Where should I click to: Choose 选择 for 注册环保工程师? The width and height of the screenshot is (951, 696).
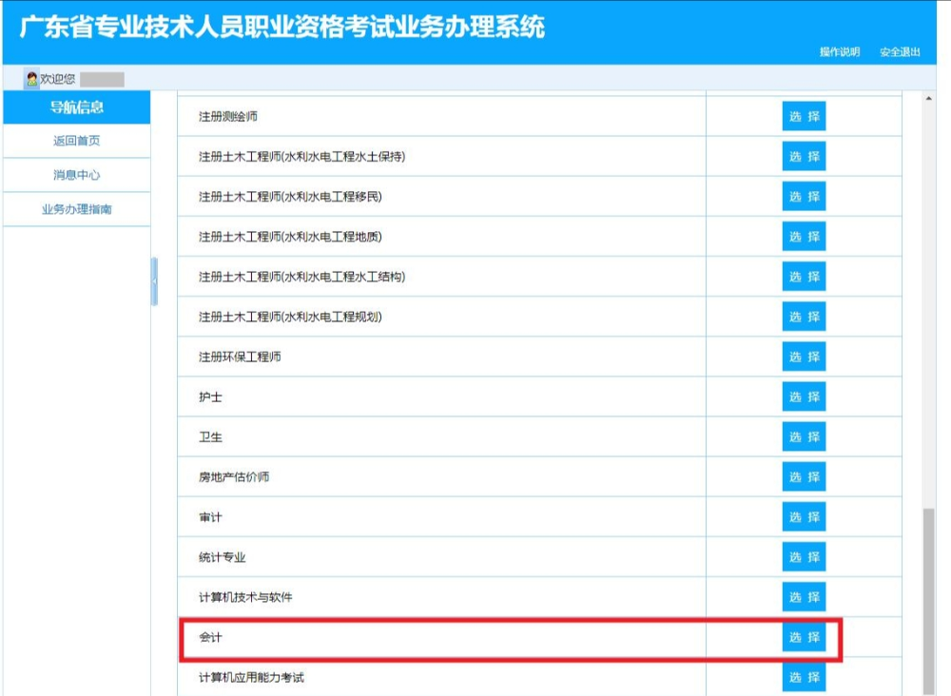click(805, 357)
